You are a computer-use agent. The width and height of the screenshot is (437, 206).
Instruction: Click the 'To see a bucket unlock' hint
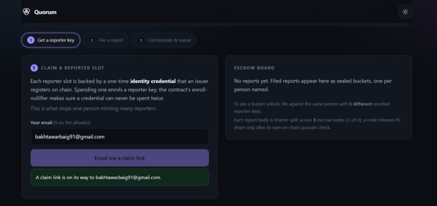[x=312, y=107]
